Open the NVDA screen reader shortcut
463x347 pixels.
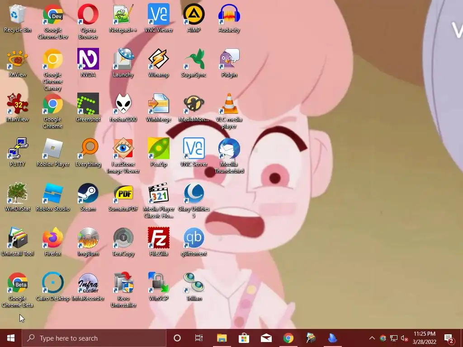coord(88,63)
